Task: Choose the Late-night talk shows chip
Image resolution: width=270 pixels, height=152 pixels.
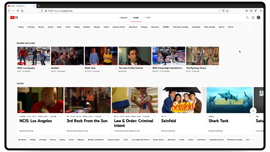Action: pyautogui.click(x=140, y=140)
